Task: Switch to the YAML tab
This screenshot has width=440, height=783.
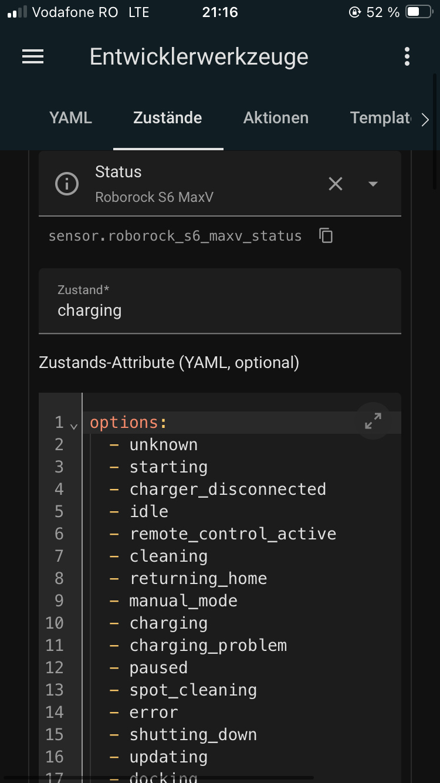Action: (70, 118)
